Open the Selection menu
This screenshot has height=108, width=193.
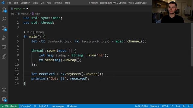(x=25, y=3)
